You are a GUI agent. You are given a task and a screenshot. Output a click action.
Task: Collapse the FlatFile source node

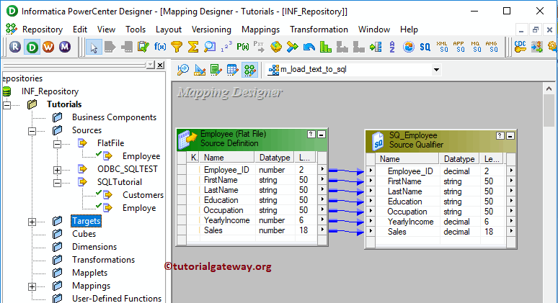tap(57, 144)
